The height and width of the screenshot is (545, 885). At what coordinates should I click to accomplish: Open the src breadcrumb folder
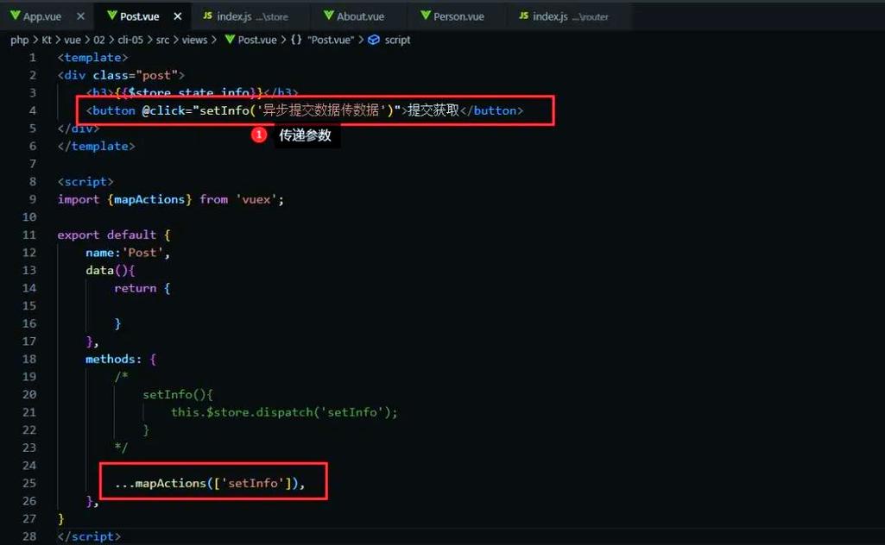(x=162, y=40)
